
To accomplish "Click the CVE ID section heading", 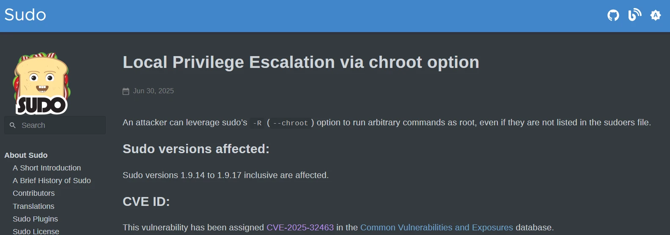I will 146,202.
